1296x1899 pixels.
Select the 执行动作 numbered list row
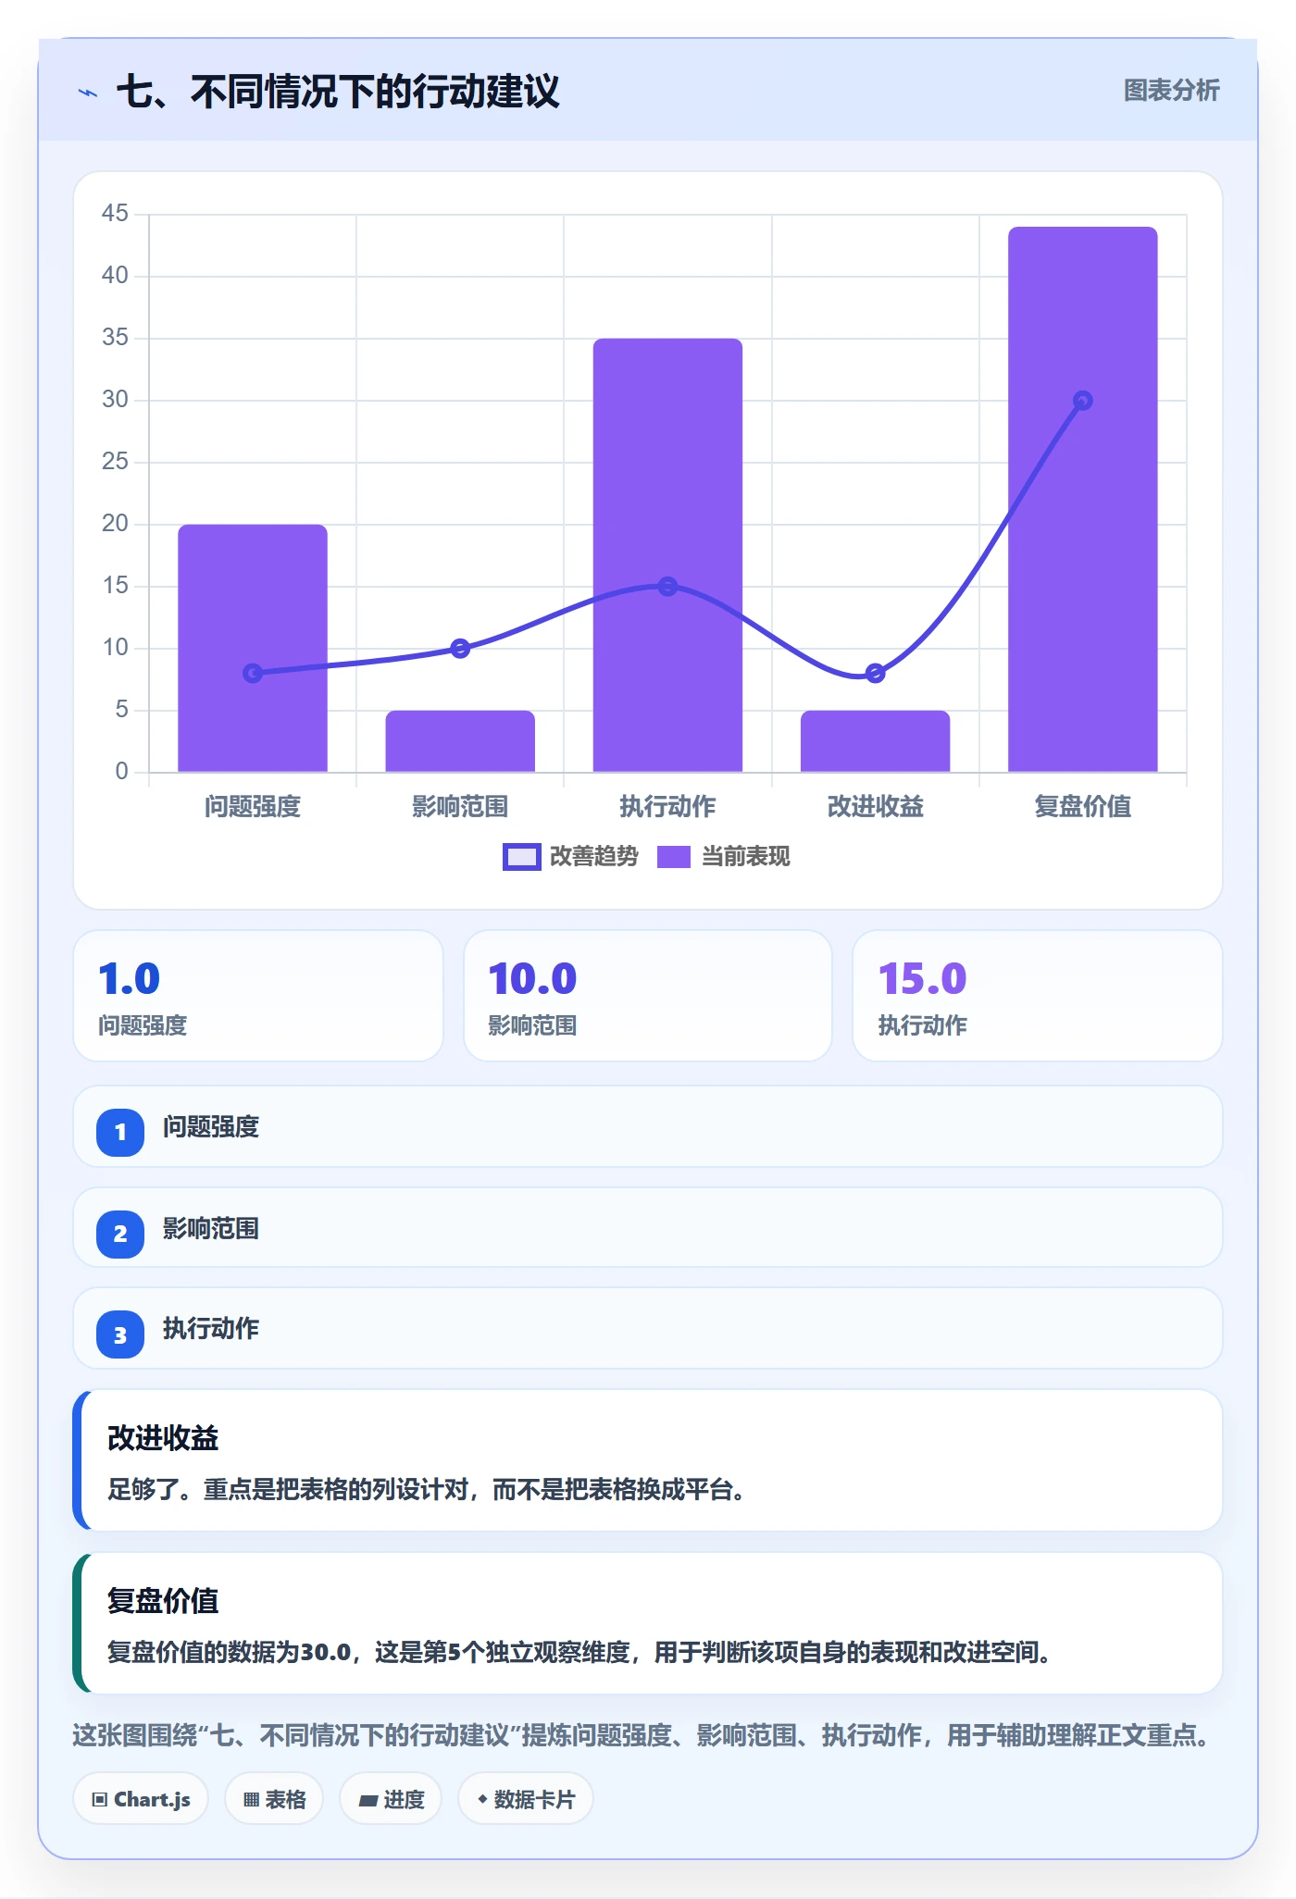pyautogui.click(x=648, y=1329)
